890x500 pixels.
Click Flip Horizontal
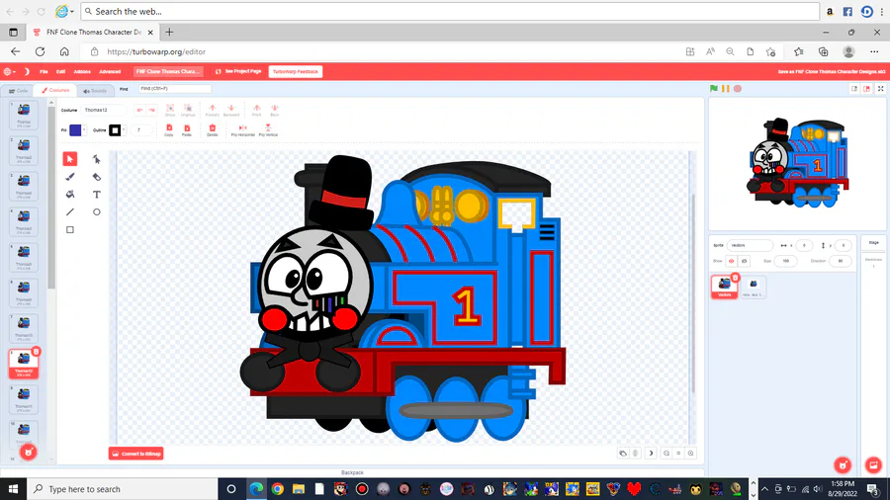[243, 130]
